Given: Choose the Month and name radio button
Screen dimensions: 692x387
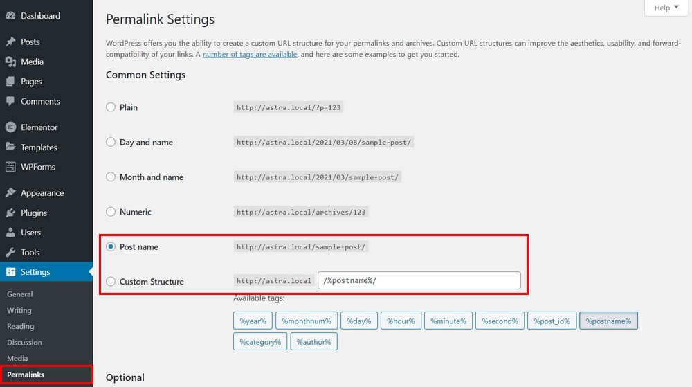Looking at the screenshot, I should (110, 177).
